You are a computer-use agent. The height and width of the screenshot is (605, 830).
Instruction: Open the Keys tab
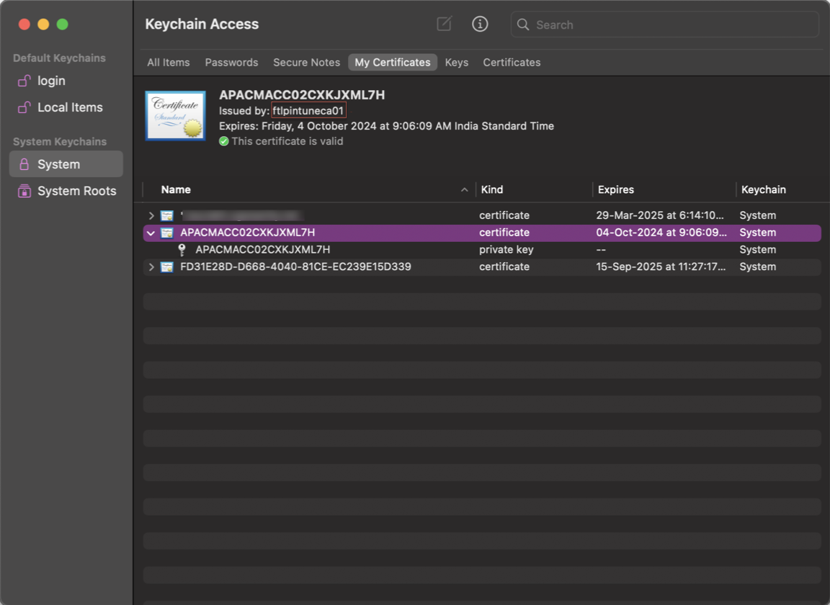pyautogui.click(x=456, y=63)
